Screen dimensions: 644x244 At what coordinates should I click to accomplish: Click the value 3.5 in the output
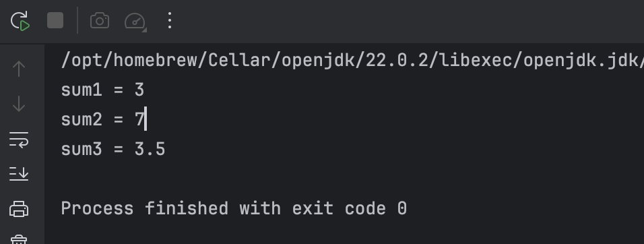point(150,149)
